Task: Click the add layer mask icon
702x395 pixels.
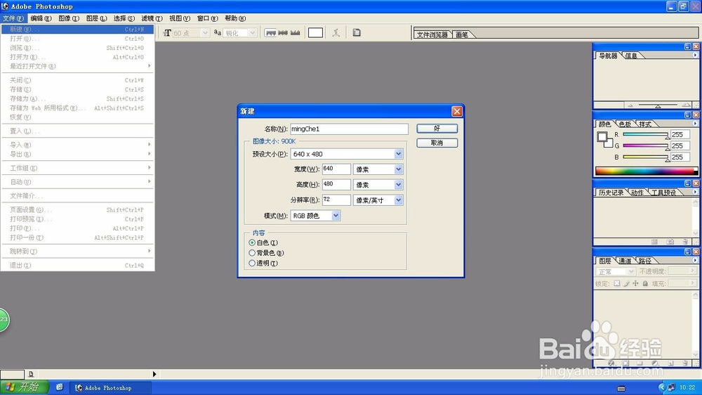Action: click(x=625, y=363)
